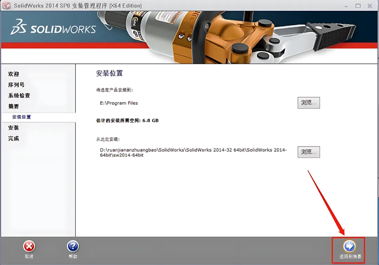
Task: Select 完成 step in sidebar
Action: pos(14,139)
